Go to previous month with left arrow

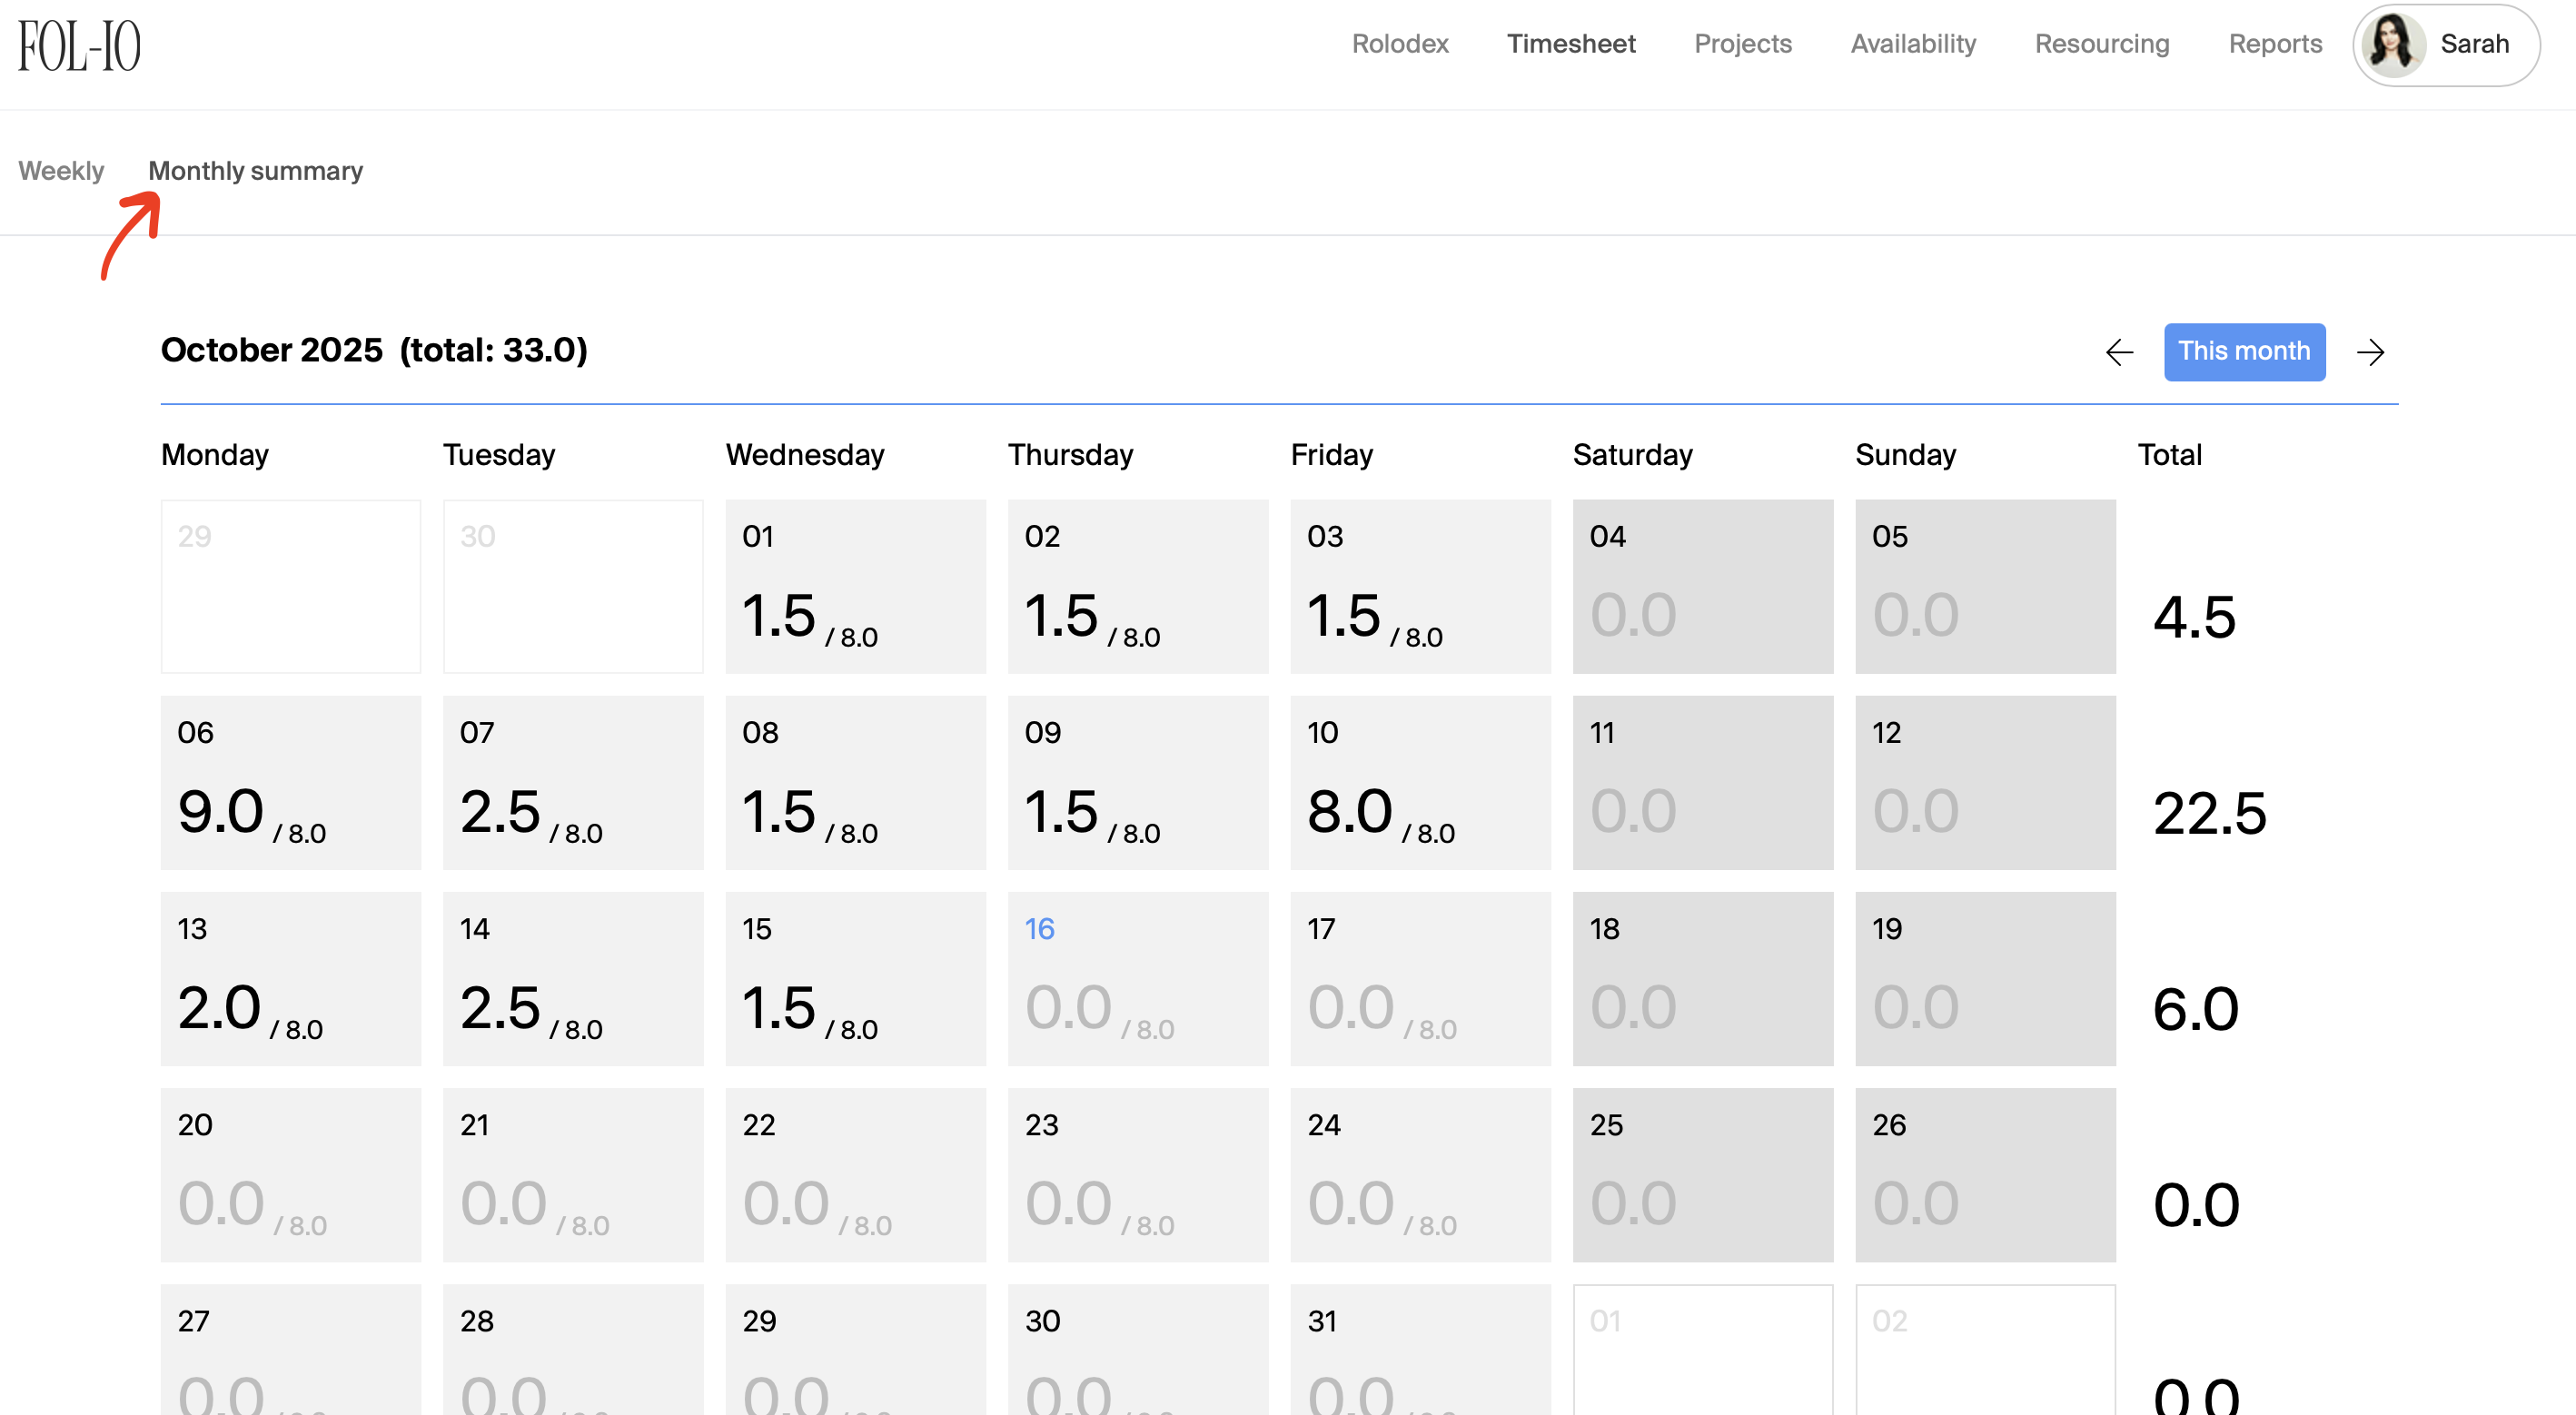click(x=2119, y=352)
